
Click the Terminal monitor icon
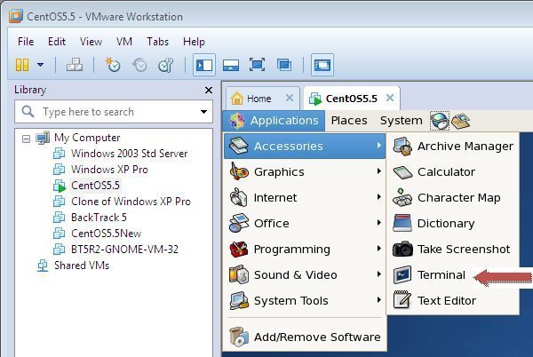tap(402, 274)
